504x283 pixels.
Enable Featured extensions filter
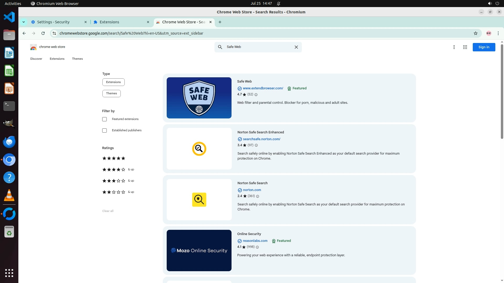click(x=104, y=119)
